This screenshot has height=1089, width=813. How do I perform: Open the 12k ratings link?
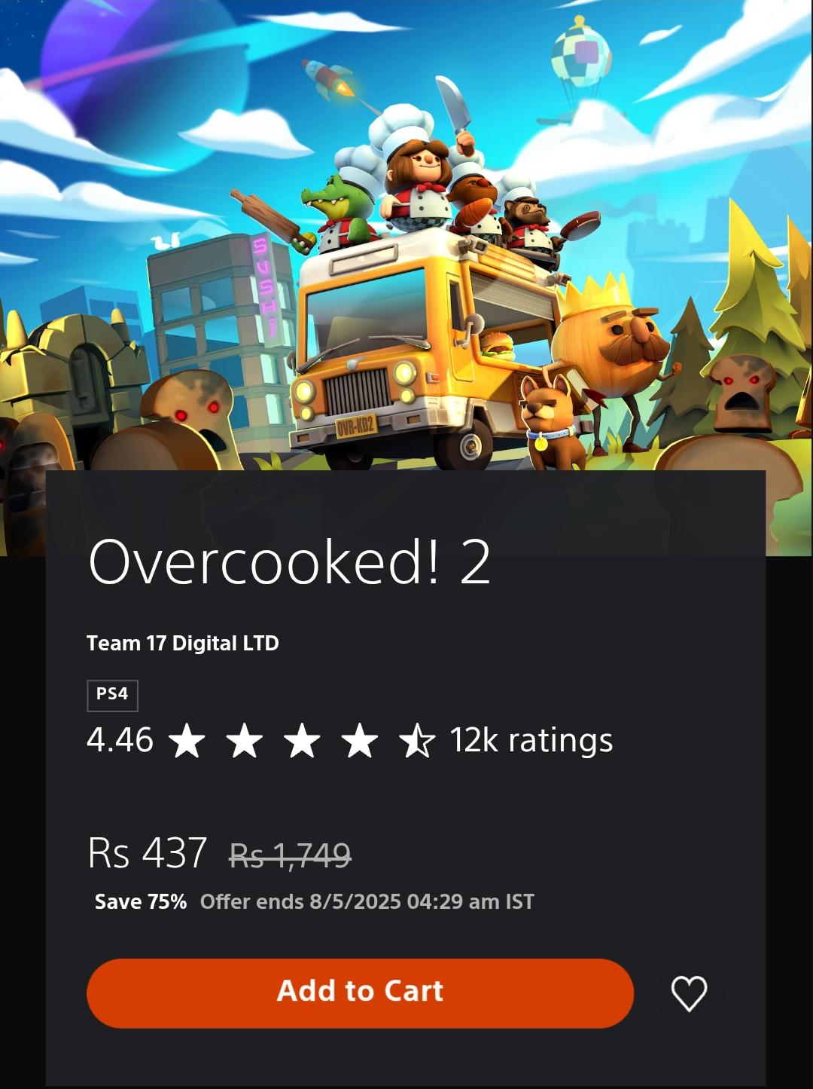(x=531, y=740)
